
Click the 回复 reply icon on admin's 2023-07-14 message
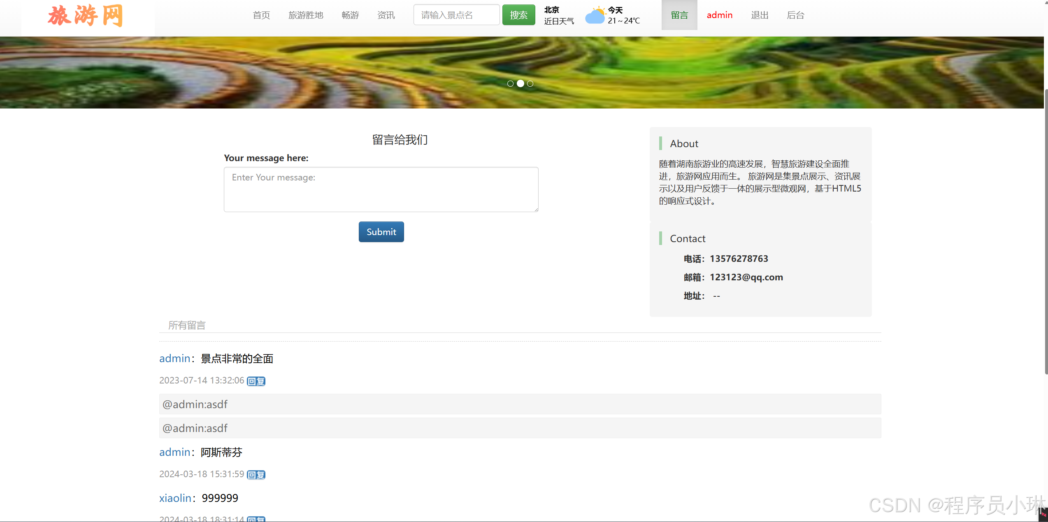(256, 381)
